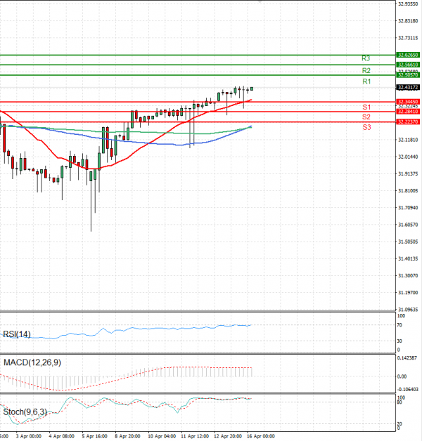Screen dimensions: 422x441
Task: Click the 32.56610 price tag
Action: [x=408, y=65]
